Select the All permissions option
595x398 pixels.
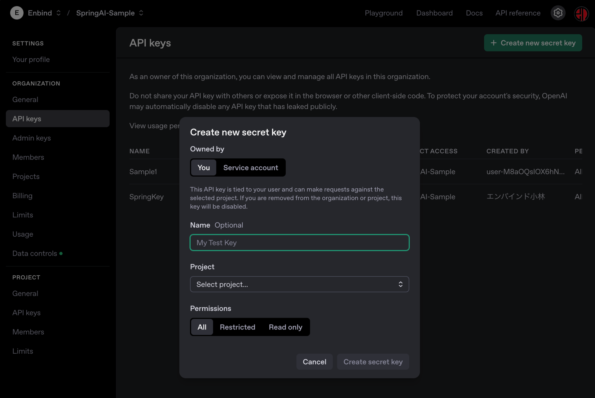(x=202, y=327)
